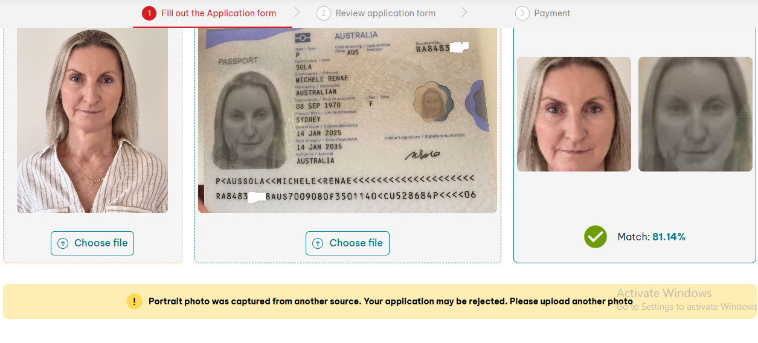This screenshot has width=758, height=343.
Task: Click the step 3 circle icon
Action: [x=522, y=13]
